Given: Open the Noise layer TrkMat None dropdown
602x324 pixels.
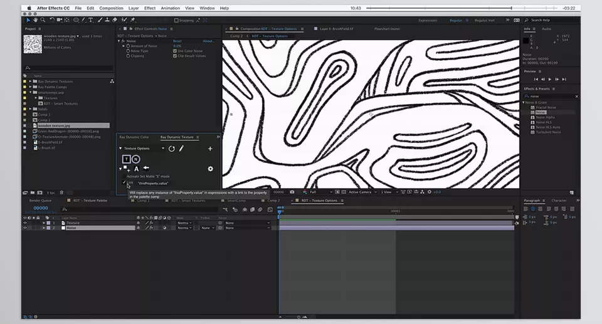Looking at the screenshot, I should 208,228.
